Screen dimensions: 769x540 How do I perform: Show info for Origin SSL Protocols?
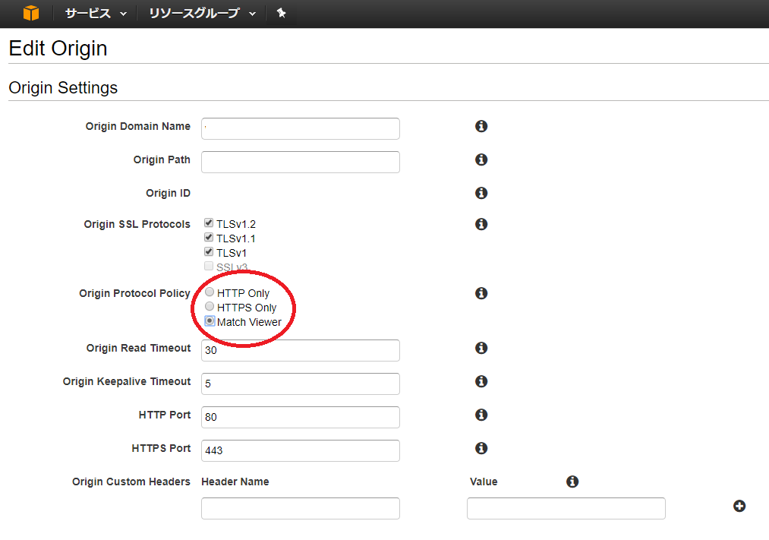pos(481,224)
